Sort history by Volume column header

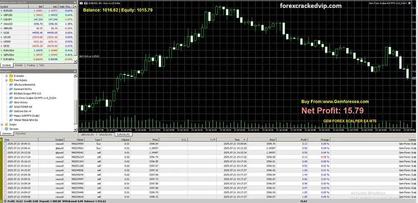[x=117, y=140]
